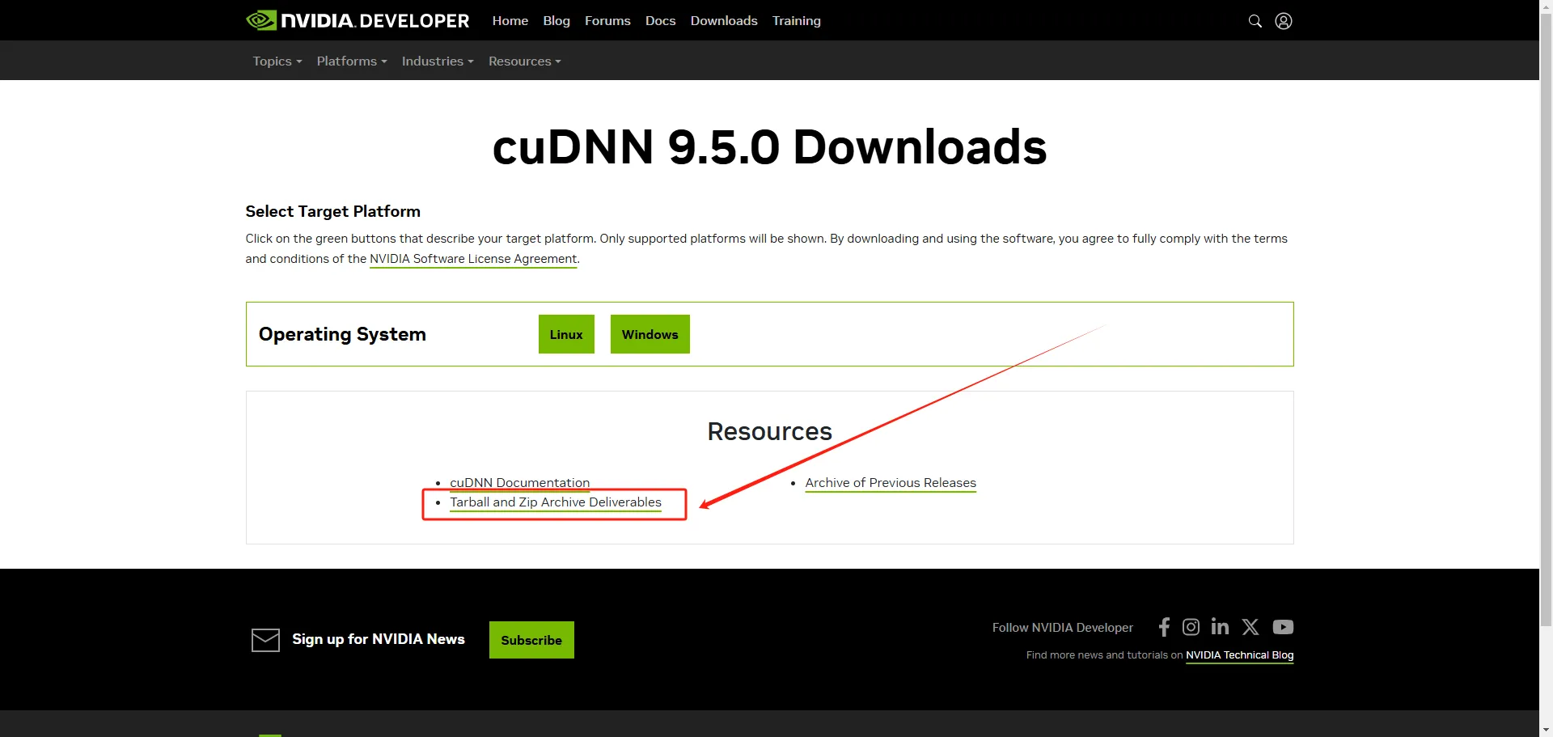This screenshot has width=1553, height=737.
Task: Open NVIDIA Developer YouTube icon
Action: pyautogui.click(x=1283, y=627)
